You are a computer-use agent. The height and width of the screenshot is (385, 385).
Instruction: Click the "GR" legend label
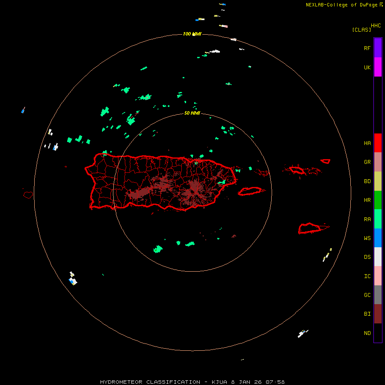pyautogui.click(x=367, y=162)
